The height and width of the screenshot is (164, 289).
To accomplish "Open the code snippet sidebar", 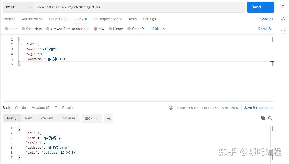I will coord(283,19).
